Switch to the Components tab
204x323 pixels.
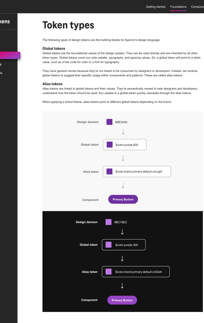197,7
